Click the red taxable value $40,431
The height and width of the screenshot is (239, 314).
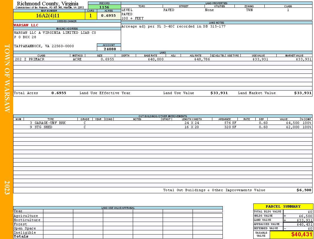301,235
